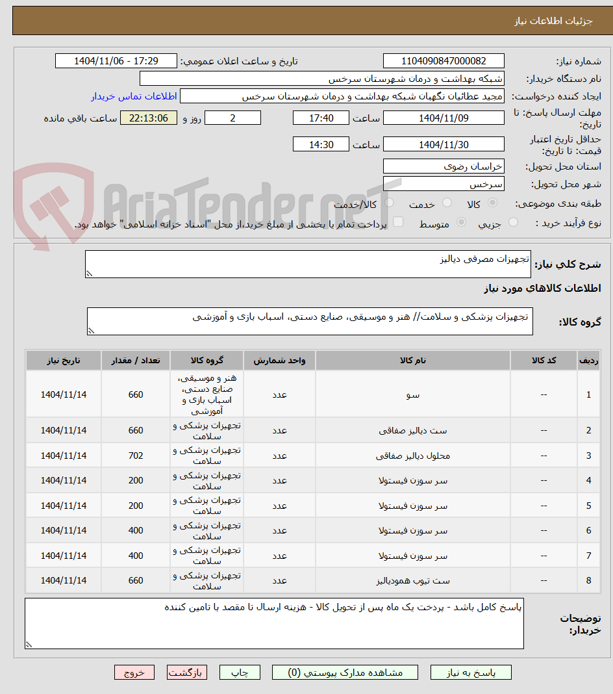613x694 pixels.
Task: Click quantity 702 in row 3
Action: tap(135, 456)
